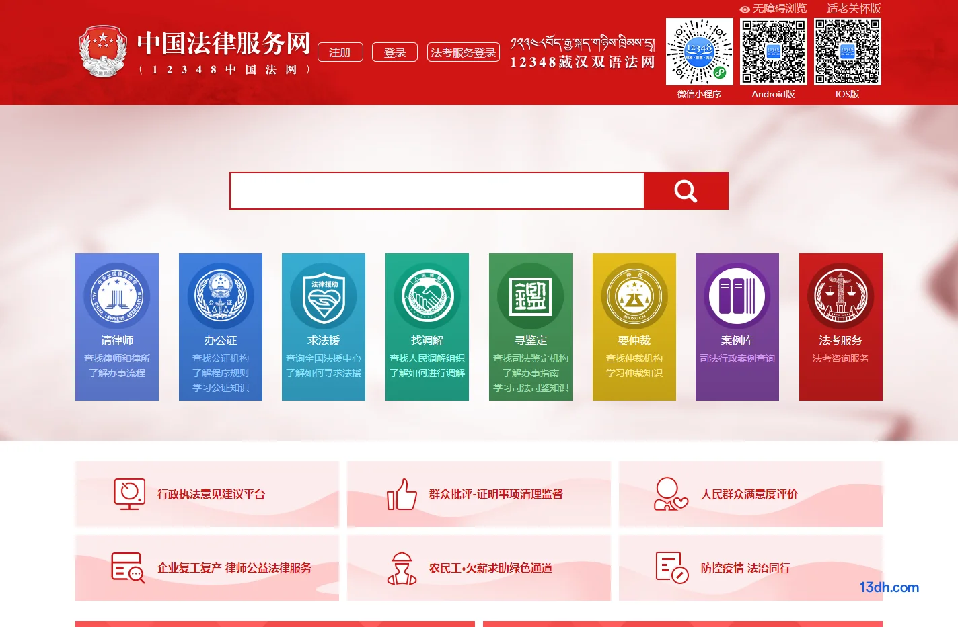Click the worker helmet icon for 农民工

click(402, 568)
